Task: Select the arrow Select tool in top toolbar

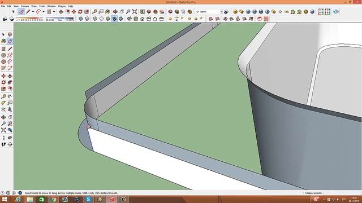Action: pyautogui.click(x=13, y=11)
